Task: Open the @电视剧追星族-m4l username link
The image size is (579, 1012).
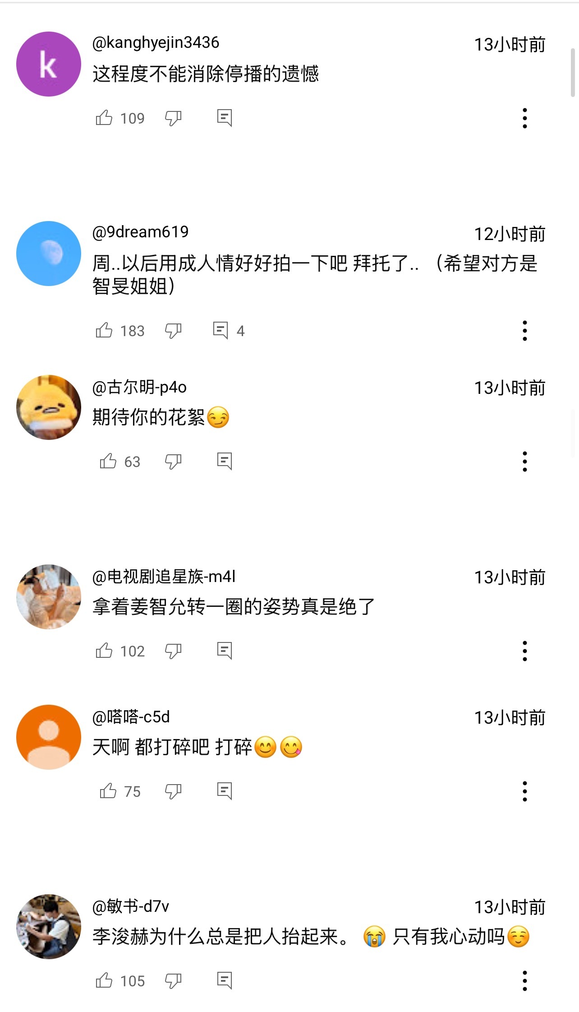Action: click(164, 577)
